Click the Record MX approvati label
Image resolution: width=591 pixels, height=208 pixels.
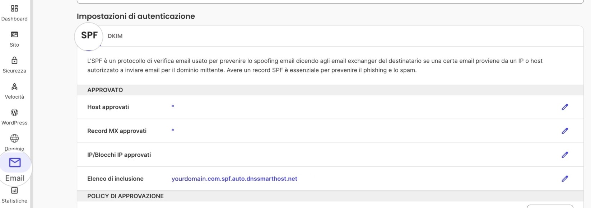(117, 131)
